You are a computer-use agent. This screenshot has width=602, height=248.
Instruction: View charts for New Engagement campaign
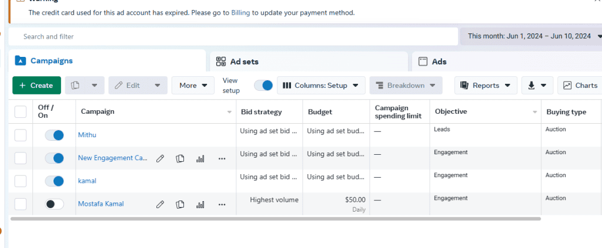pos(200,158)
